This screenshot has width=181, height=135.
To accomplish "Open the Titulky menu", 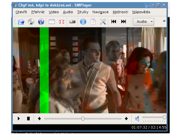I will tap(83, 12).
